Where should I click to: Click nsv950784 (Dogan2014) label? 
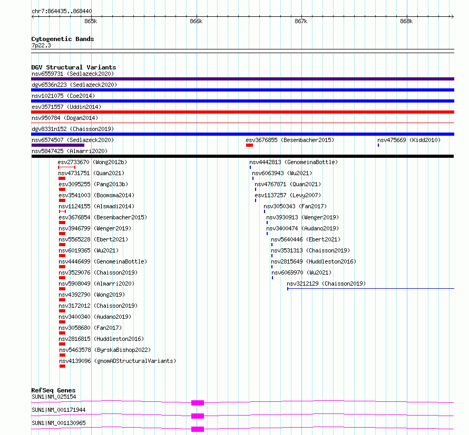(65, 118)
